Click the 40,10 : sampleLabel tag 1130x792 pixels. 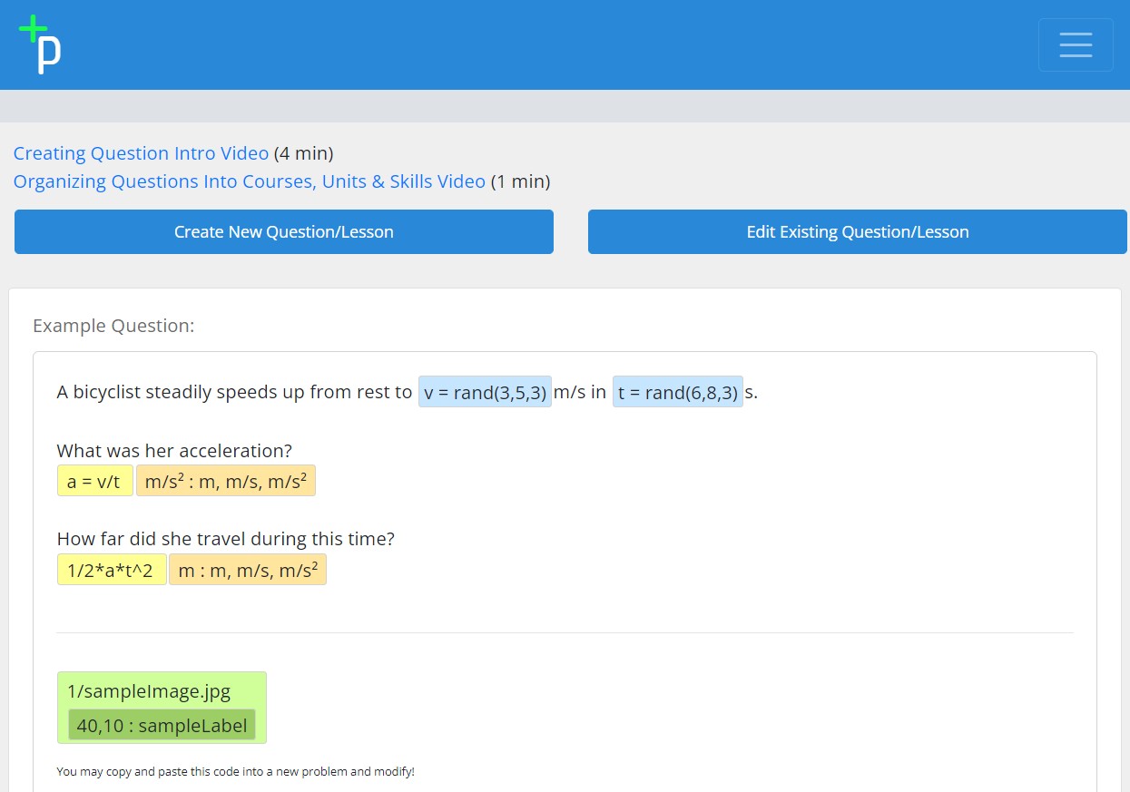tap(162, 725)
